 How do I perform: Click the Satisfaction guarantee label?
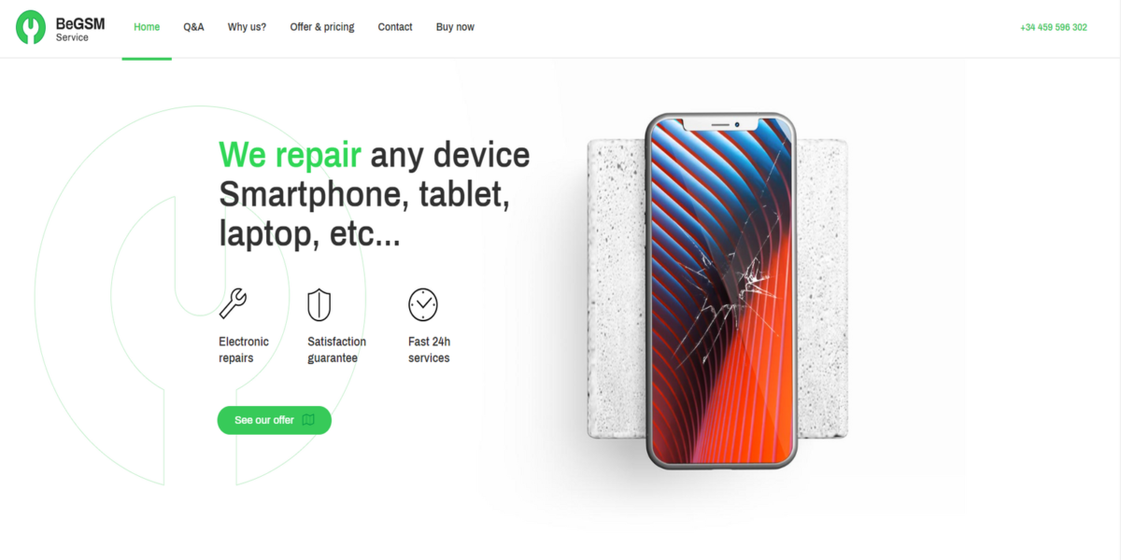(337, 350)
